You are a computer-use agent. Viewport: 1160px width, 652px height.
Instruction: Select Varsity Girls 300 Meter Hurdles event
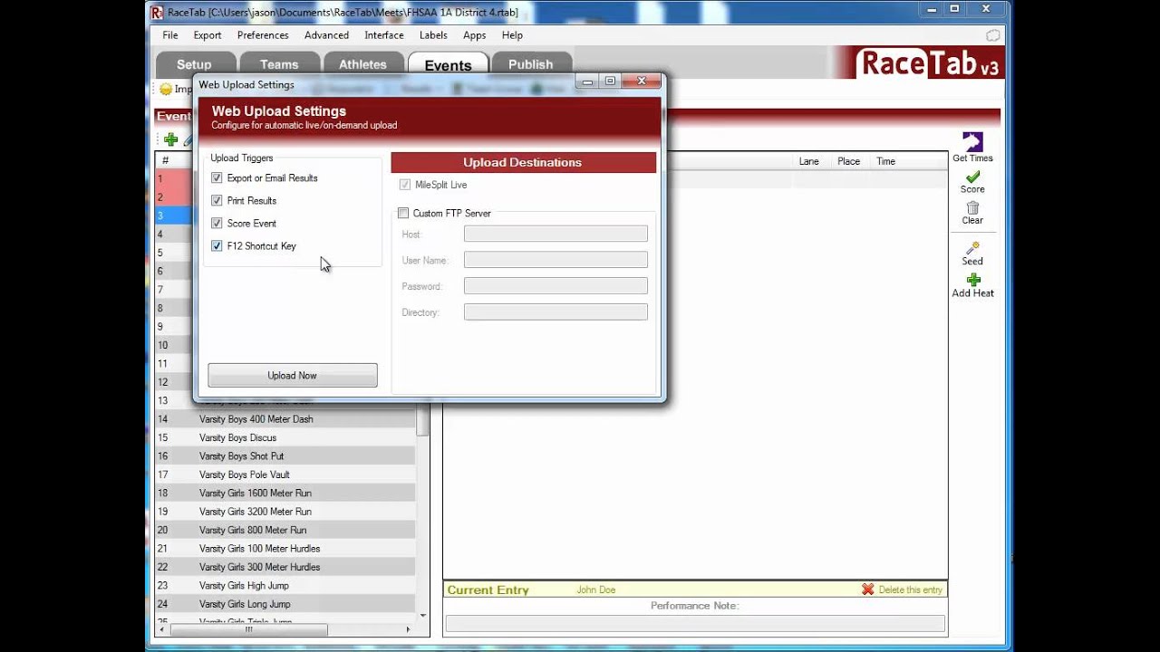point(285,568)
